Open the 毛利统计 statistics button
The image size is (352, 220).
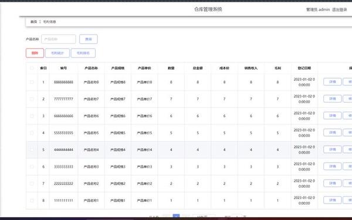(x=57, y=53)
